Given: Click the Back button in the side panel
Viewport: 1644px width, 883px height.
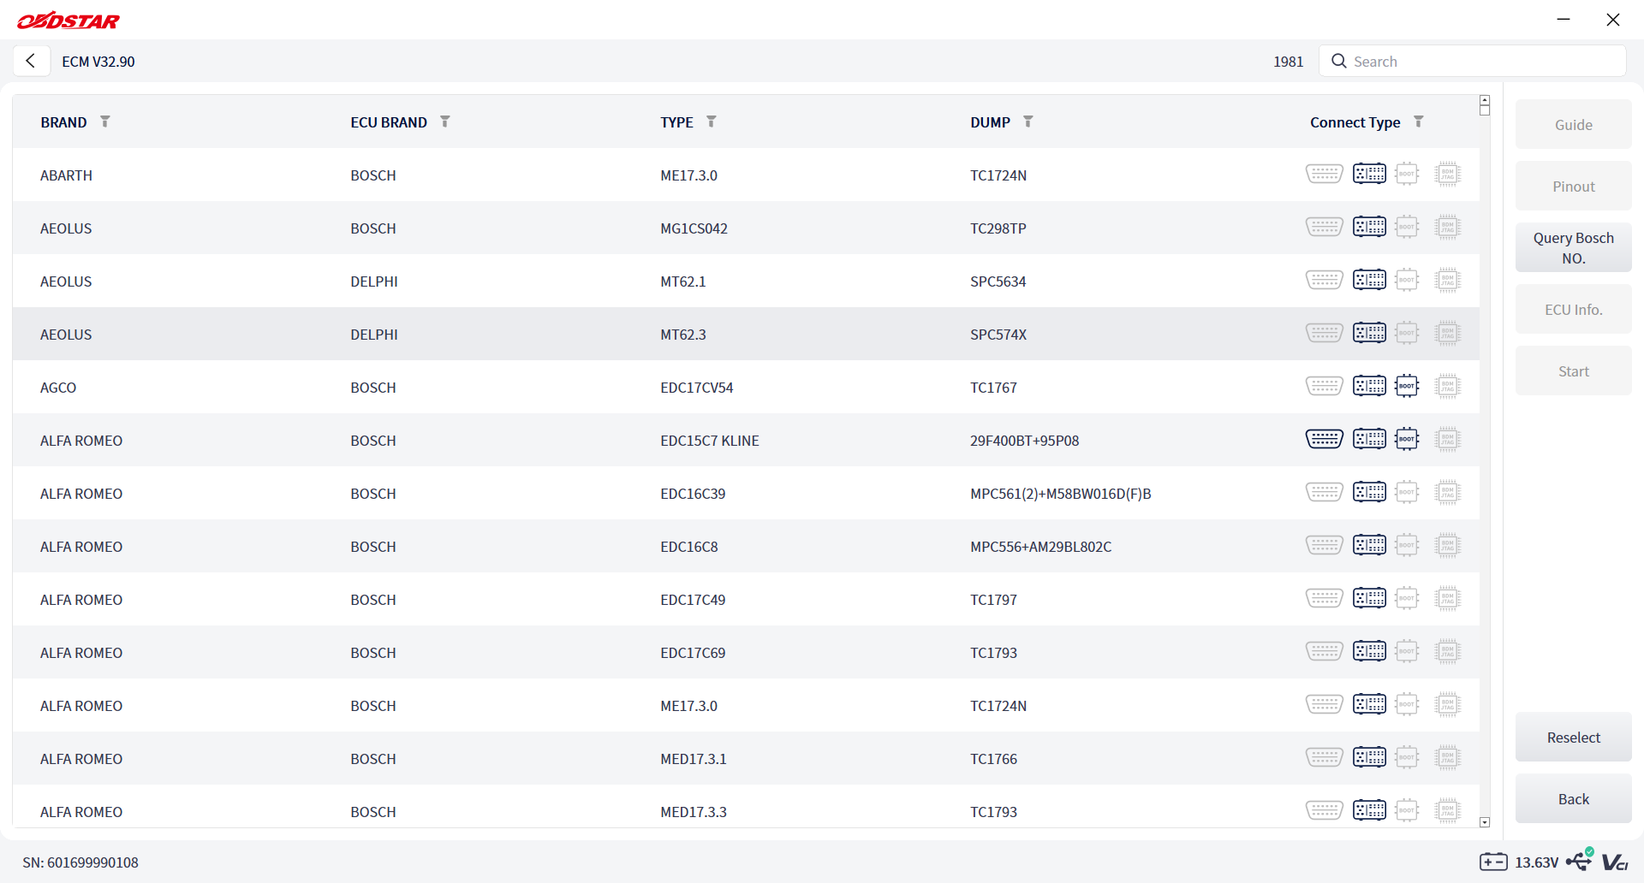Looking at the screenshot, I should [1573, 799].
